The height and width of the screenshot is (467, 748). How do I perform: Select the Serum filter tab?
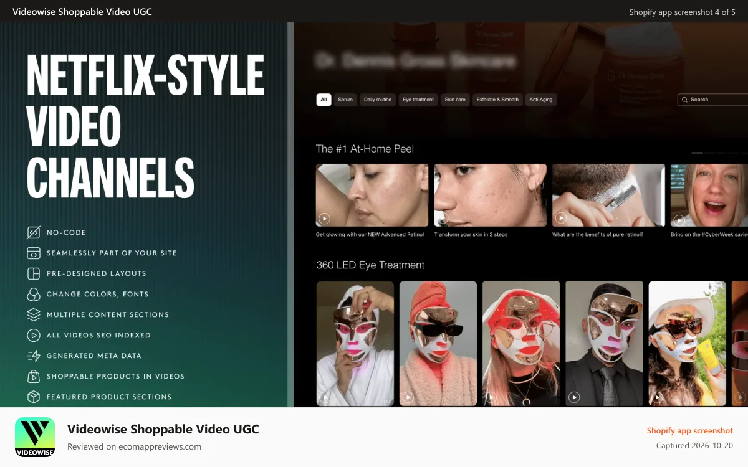[345, 100]
